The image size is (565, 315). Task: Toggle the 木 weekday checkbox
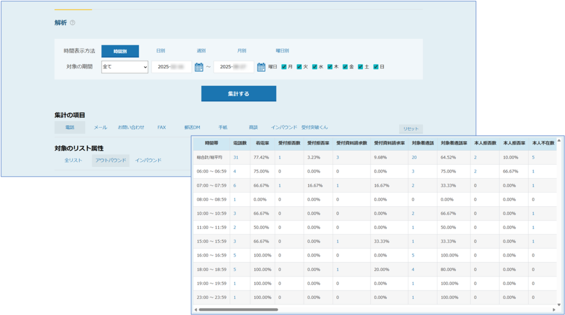point(330,67)
